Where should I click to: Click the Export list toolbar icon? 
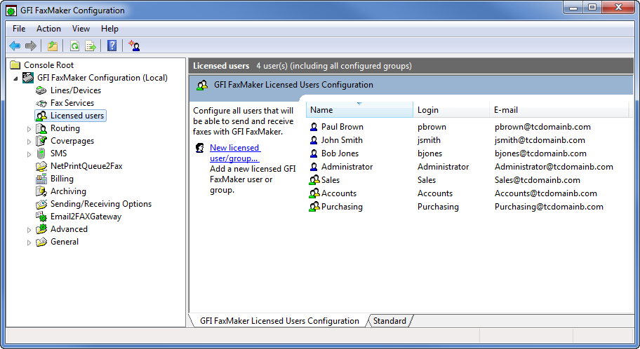coord(91,46)
